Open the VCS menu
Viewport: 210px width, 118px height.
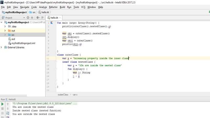pyautogui.click(x=83, y=7)
